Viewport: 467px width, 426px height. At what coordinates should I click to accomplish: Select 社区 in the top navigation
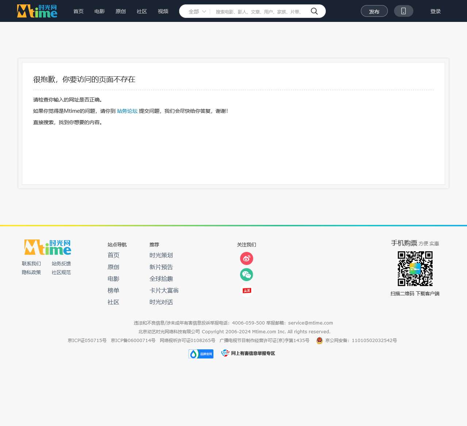point(141,11)
